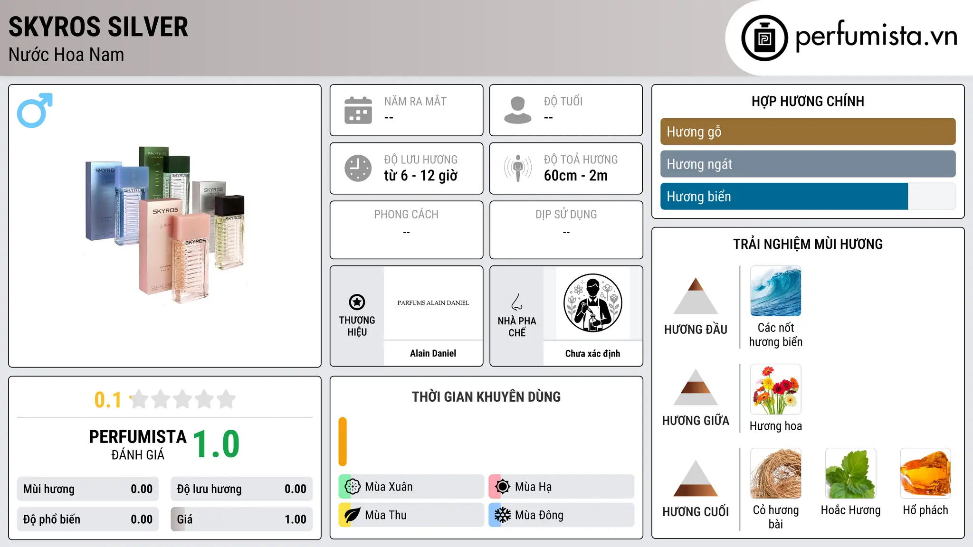Viewport: 973px width, 547px height.
Task: Click the Giá 1.00 score row
Action: [241, 519]
